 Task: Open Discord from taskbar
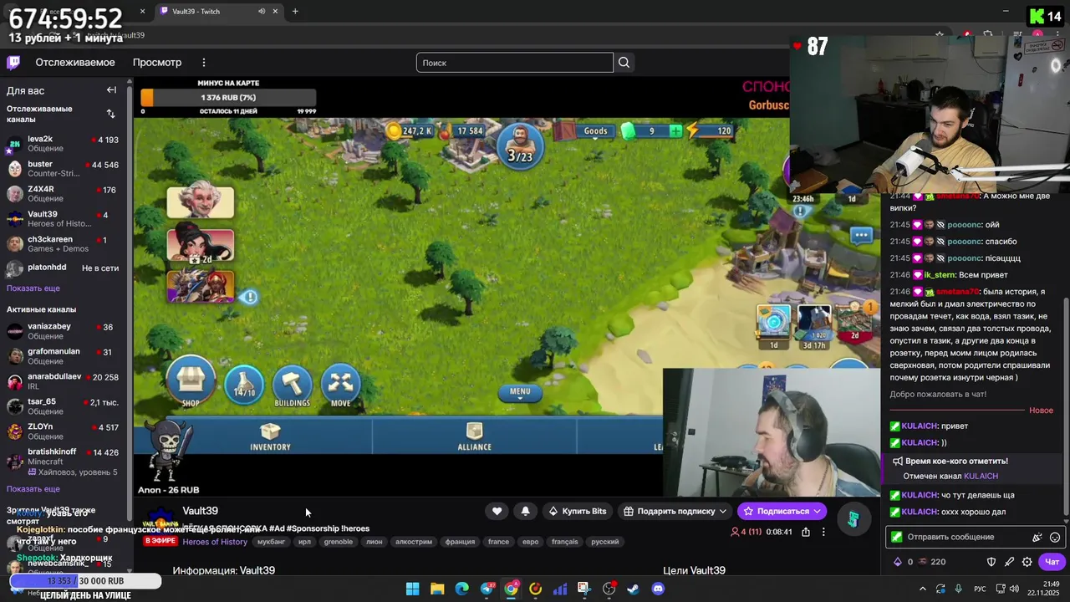(x=658, y=589)
